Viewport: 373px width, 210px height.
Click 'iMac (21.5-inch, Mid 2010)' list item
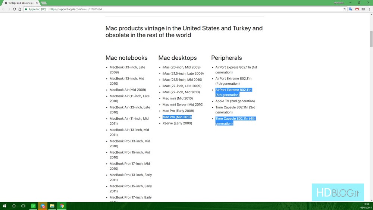point(182,79)
